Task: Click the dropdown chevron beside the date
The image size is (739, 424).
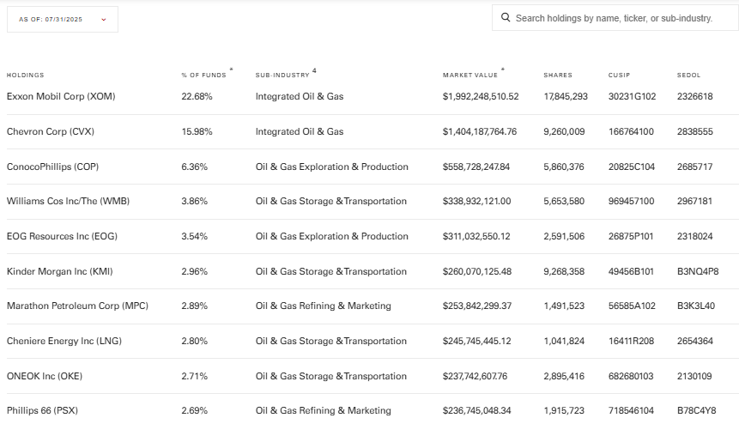Action: (x=104, y=19)
